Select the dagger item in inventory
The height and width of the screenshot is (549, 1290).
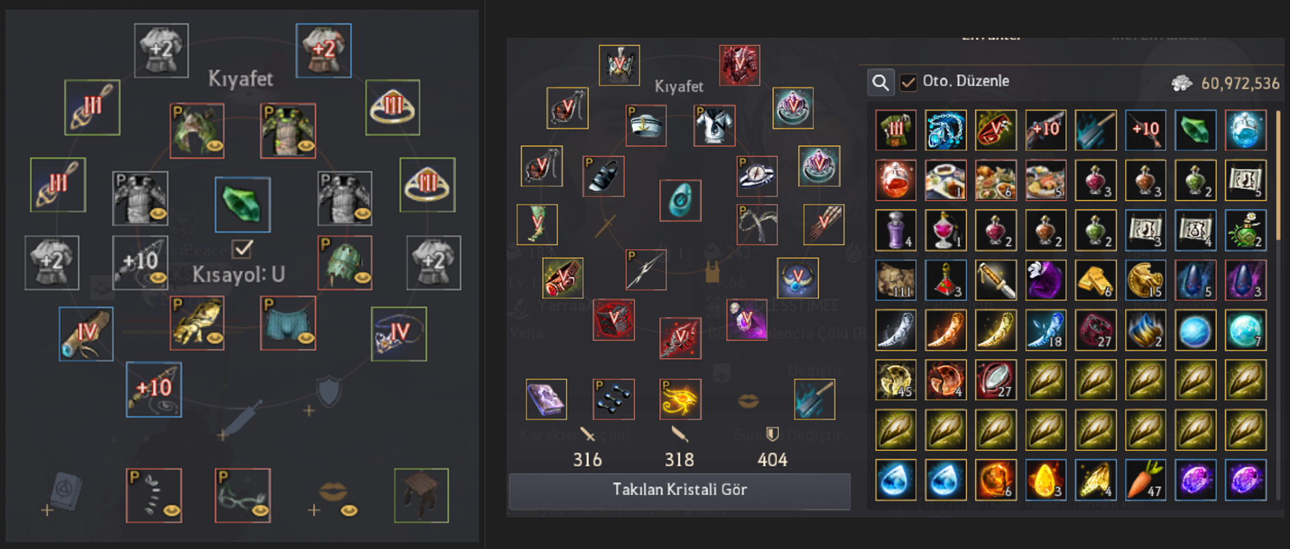coord(996,280)
